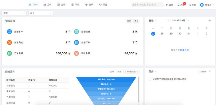Click the 数量(个) column header
The width and height of the screenshot is (216, 105).
pyautogui.click(x=32, y=80)
